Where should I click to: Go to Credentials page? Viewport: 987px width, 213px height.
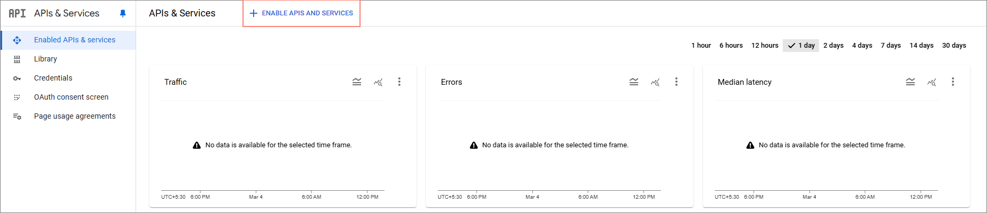click(x=53, y=78)
